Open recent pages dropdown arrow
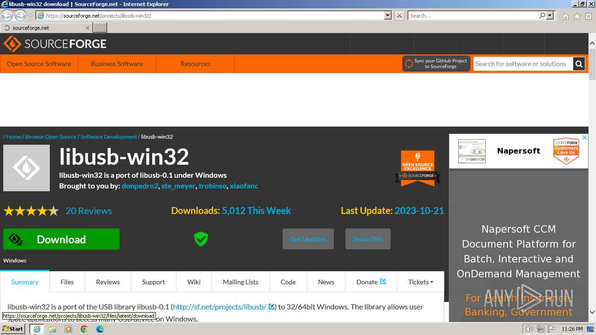The image size is (596, 335). 30,16
